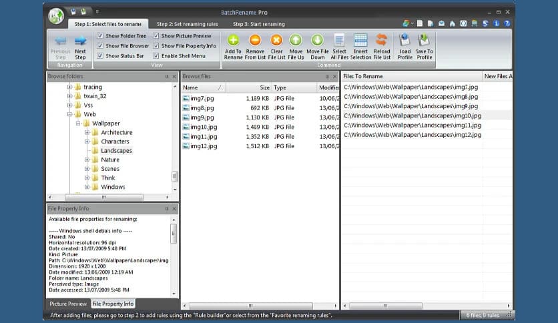This screenshot has height=323, width=558.
Task: Sort files by the Name column header
Action: 204,87
